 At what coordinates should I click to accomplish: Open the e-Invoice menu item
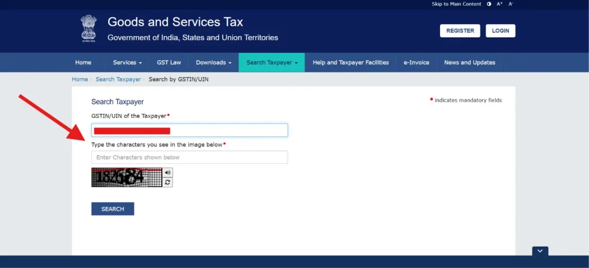(x=416, y=63)
